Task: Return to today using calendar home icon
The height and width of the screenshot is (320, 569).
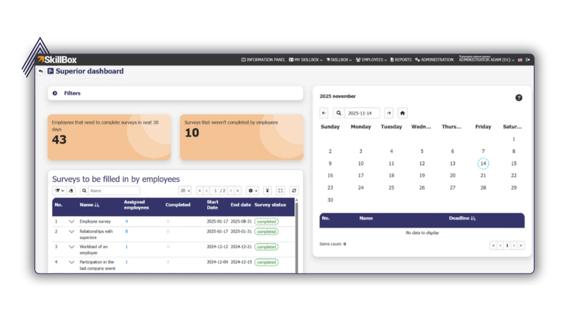Action: pos(402,113)
